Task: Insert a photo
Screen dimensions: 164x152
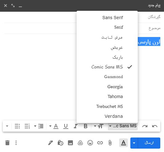Action: click(70, 143)
